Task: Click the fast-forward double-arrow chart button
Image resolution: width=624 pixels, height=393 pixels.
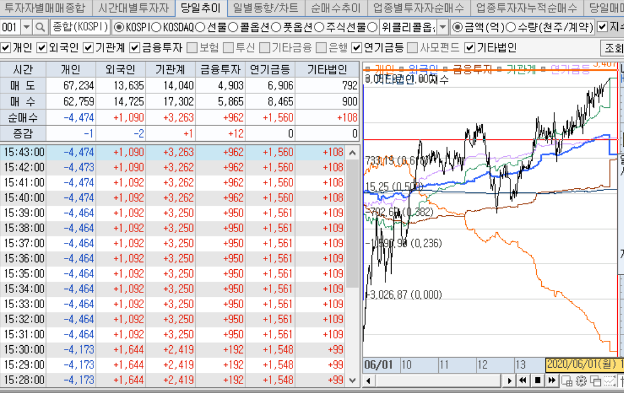Action: click(551, 381)
